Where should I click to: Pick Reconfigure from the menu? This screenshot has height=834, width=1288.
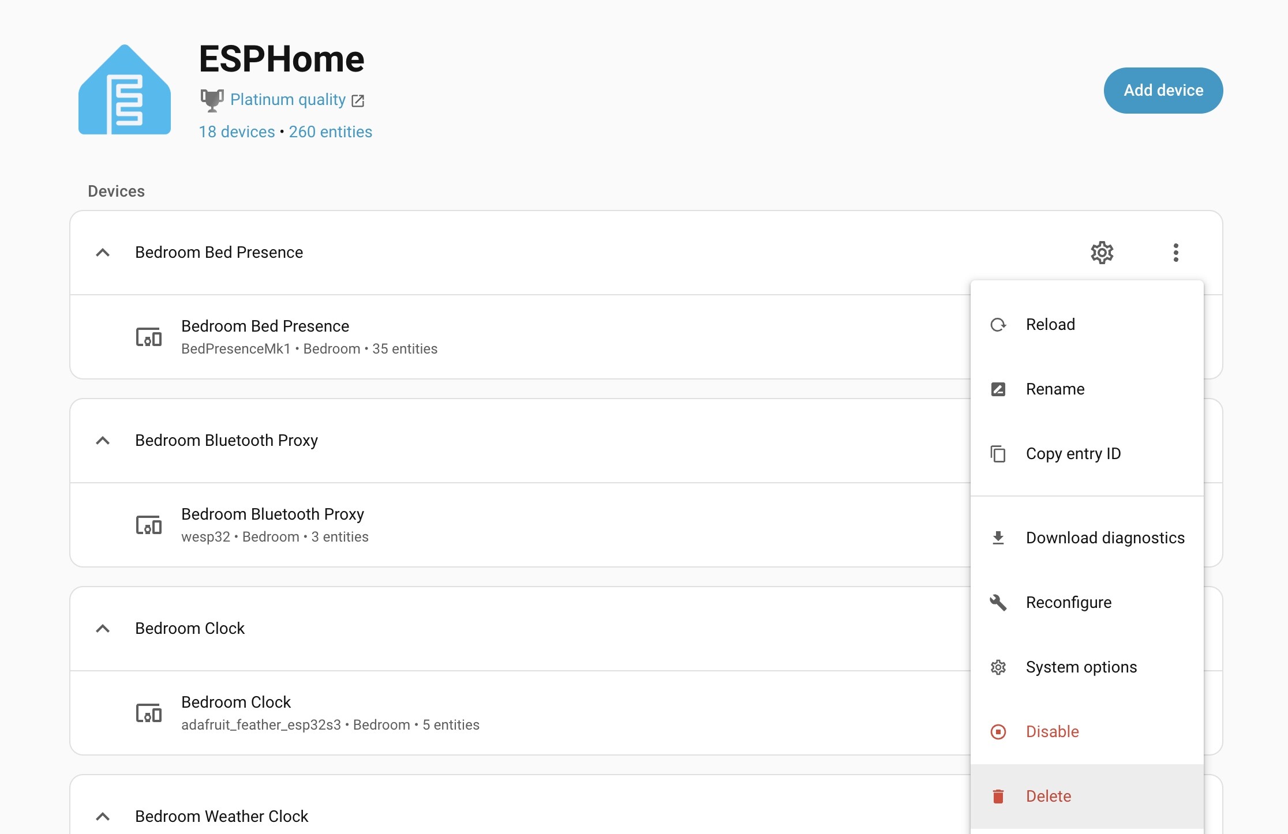[x=1068, y=603]
